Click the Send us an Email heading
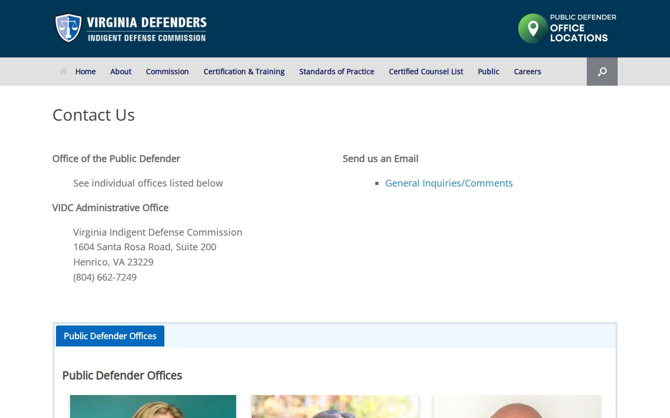This screenshot has height=418, width=670. click(x=381, y=158)
